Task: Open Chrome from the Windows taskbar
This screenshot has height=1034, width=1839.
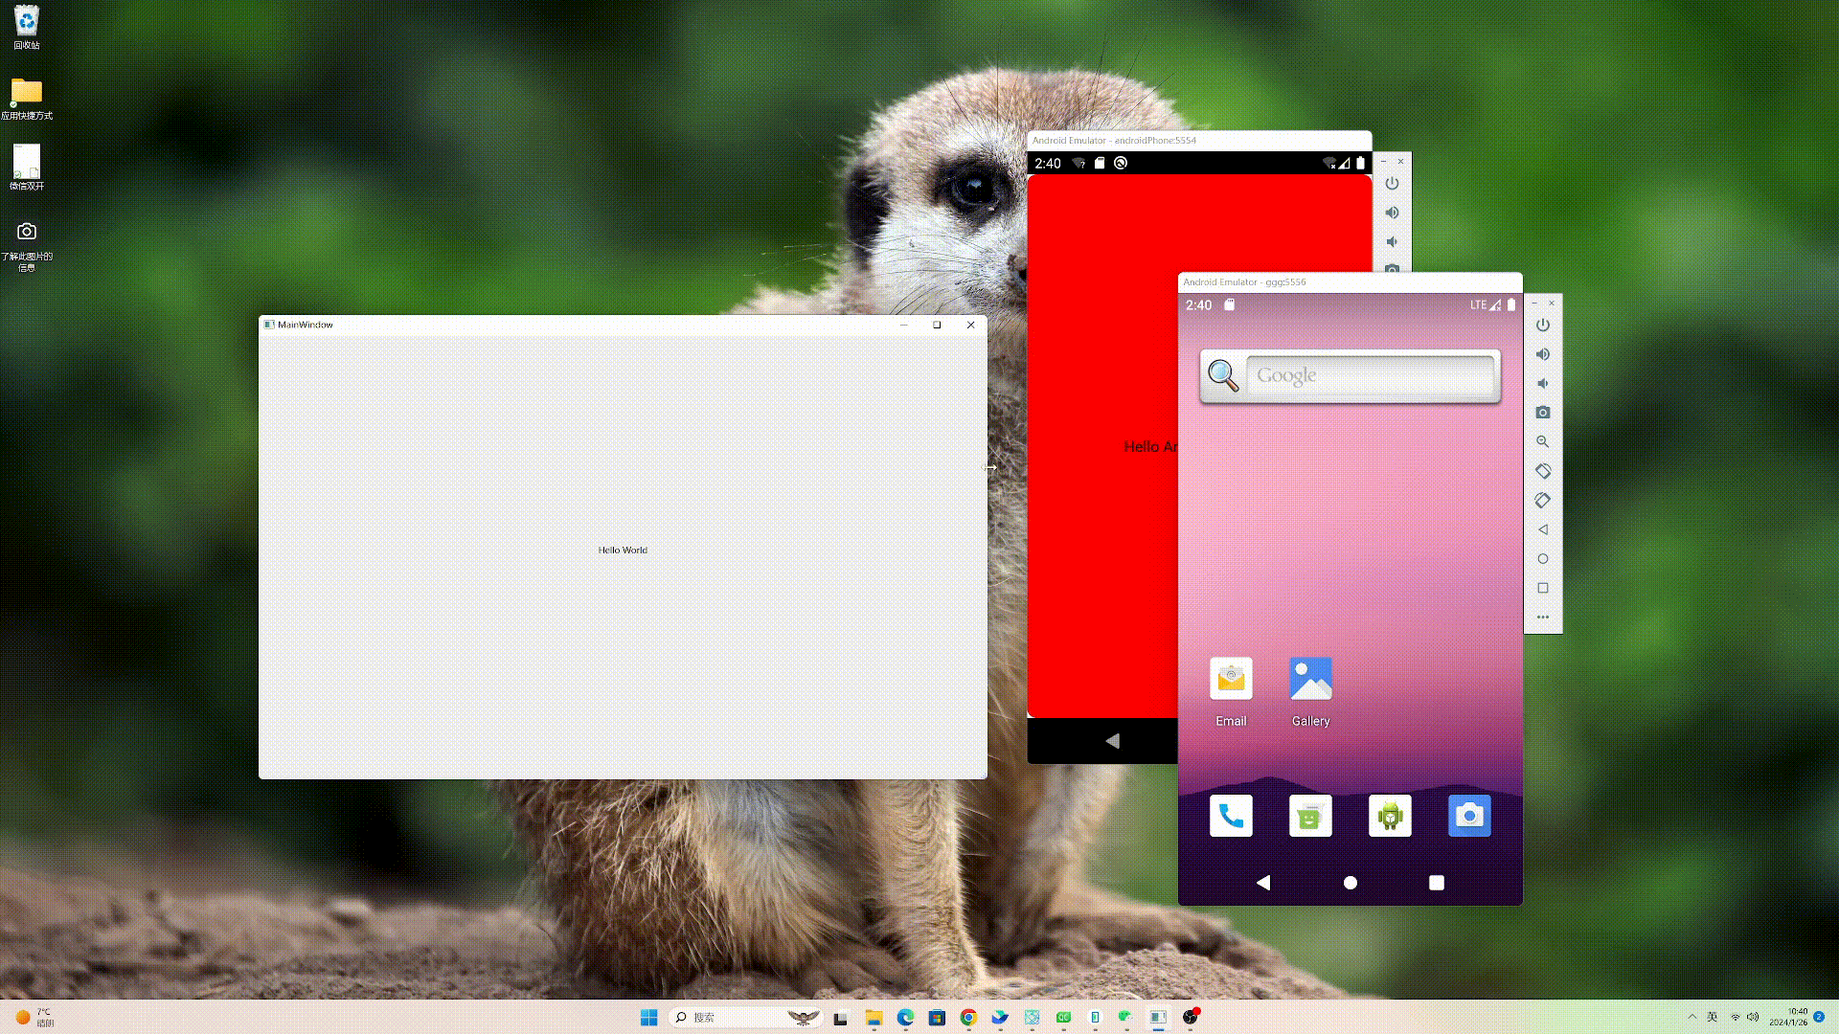Action: click(x=968, y=1018)
